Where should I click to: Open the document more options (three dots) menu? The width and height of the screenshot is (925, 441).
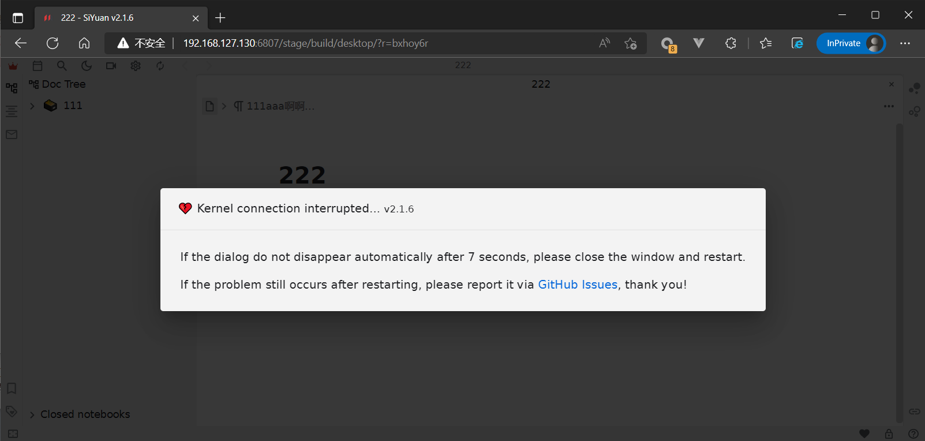[x=889, y=106]
